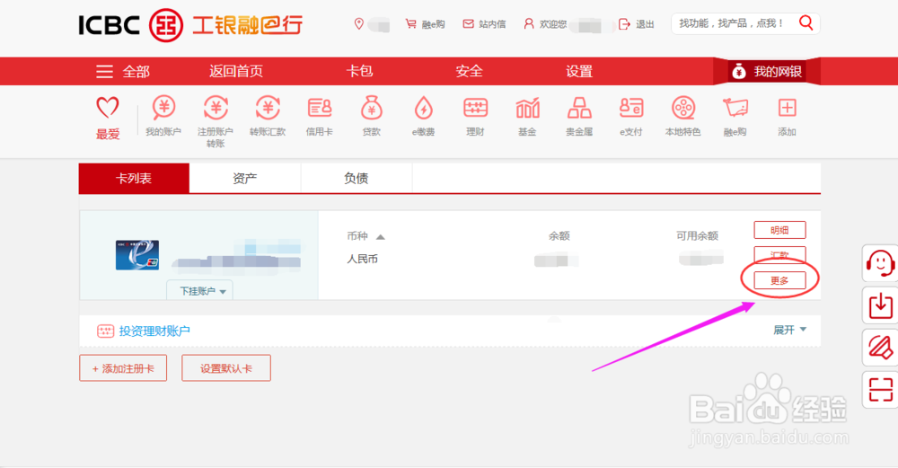Viewport: 898px width, 468px height.
Task: Open customer service headset icon
Action: 880,263
